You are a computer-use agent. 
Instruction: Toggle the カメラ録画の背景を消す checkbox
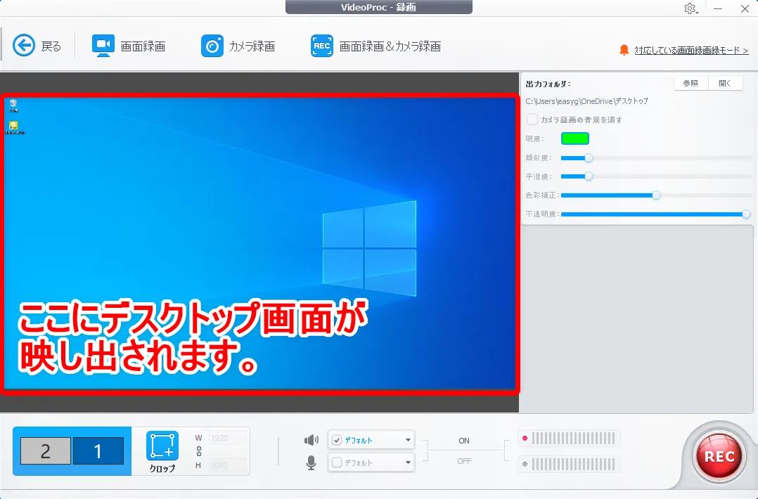pyautogui.click(x=532, y=119)
